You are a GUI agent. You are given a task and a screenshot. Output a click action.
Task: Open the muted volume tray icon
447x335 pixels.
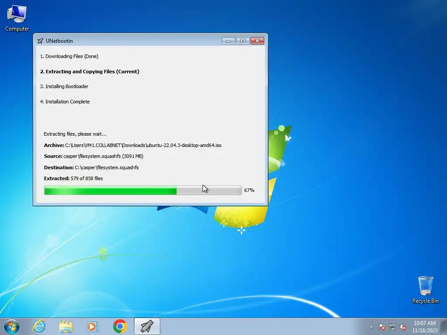pyautogui.click(x=403, y=327)
